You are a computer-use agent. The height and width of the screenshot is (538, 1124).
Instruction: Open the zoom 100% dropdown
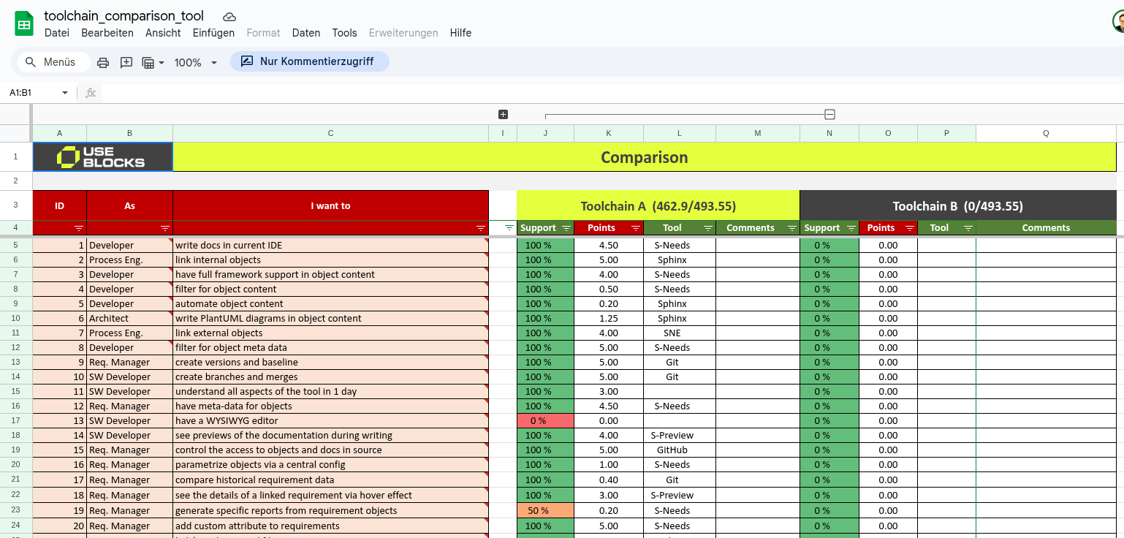(x=195, y=63)
